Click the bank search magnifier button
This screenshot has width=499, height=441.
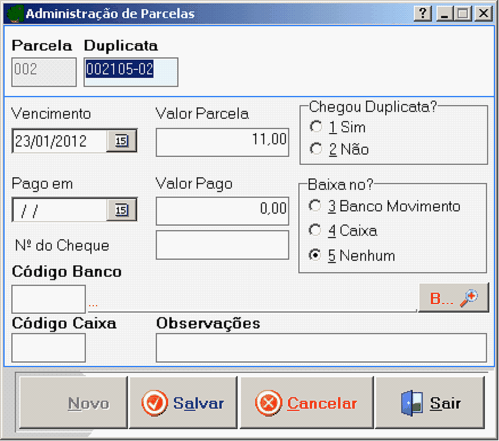[454, 298]
